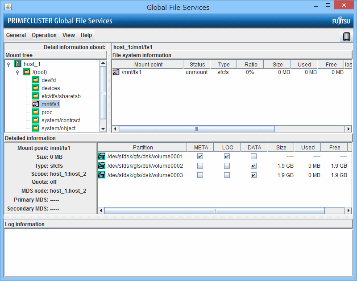The image size is (357, 281).
Task: Click the 'unmount' status cell
Action: 196,72
